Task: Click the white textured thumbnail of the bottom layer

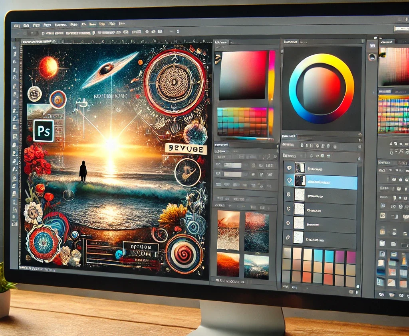Action: [x=298, y=238]
